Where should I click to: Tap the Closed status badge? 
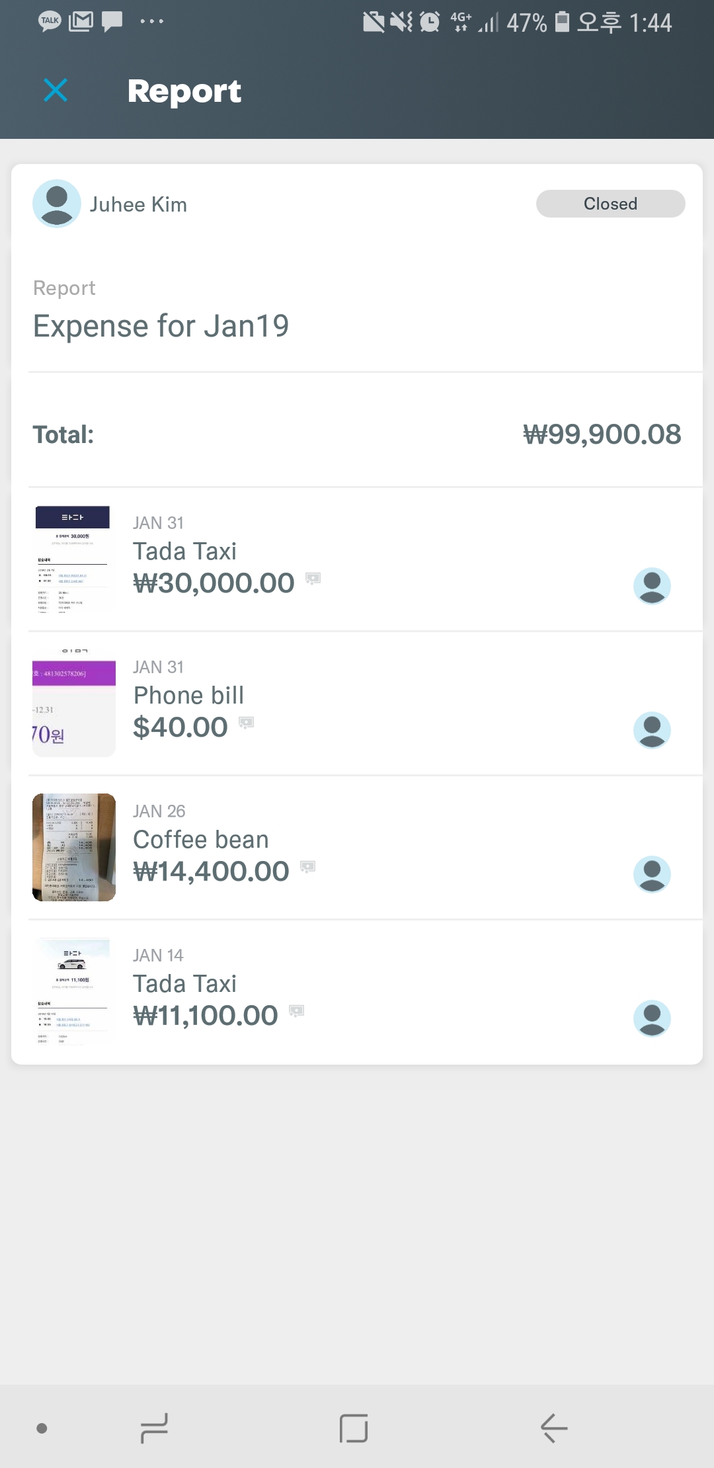point(610,204)
